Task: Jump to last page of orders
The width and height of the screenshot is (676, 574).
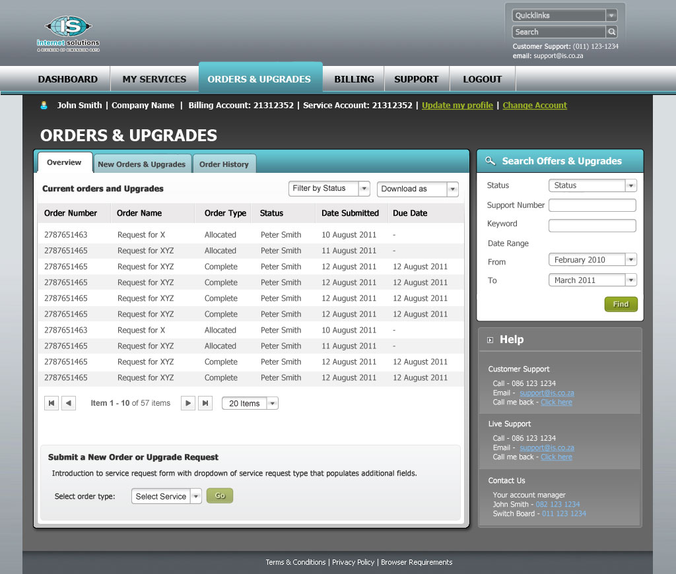Action: (205, 403)
